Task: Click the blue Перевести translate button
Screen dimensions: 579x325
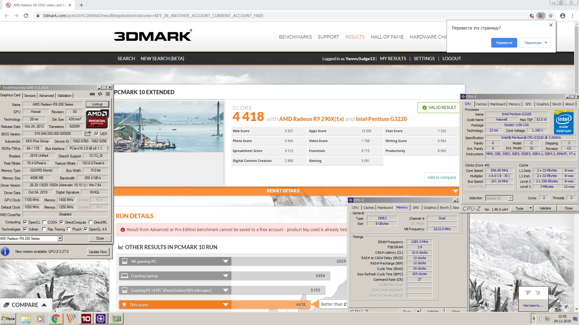Action: pyautogui.click(x=504, y=43)
